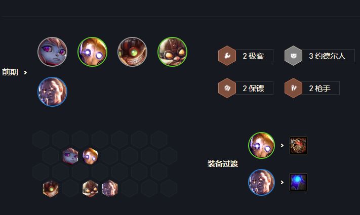Select the Heimerdinger goggles champion portrait
This screenshot has width=360, height=215.
point(172,52)
